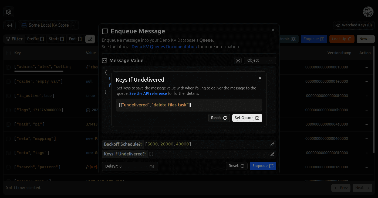378x198 pixels.
Task: Click the Look Up button
Action: point(342,39)
